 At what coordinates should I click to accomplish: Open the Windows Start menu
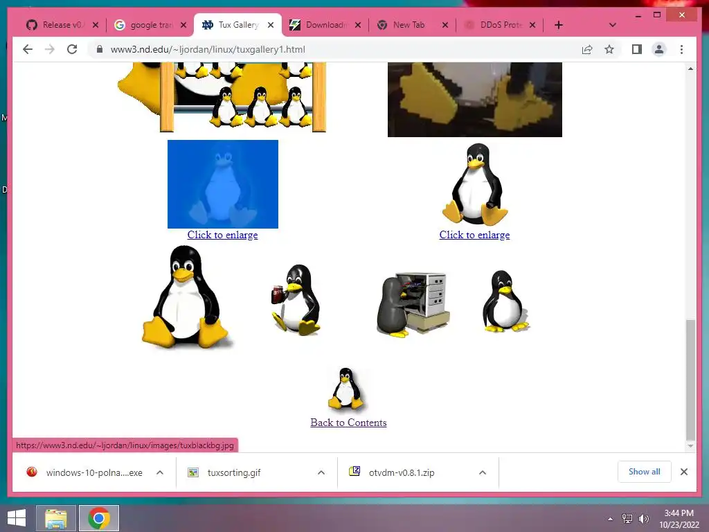click(x=17, y=518)
